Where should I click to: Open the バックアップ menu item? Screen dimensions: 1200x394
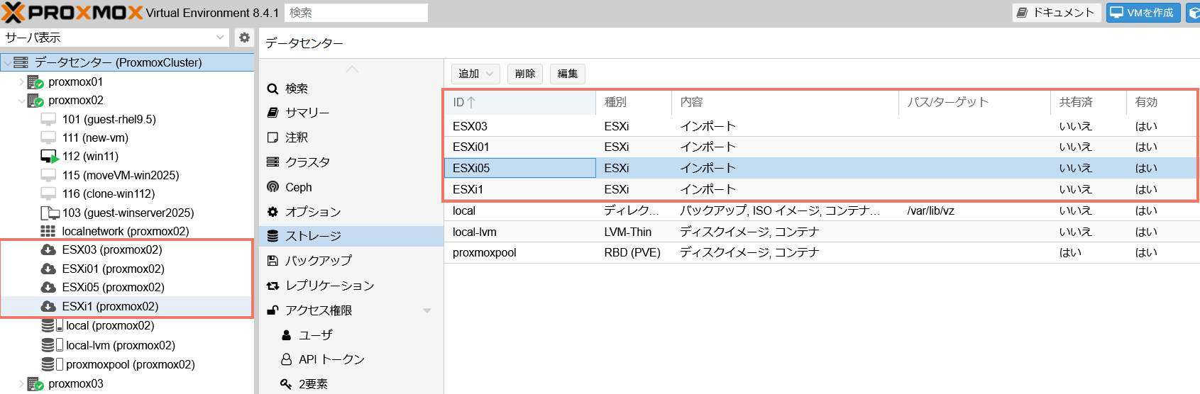pyautogui.click(x=318, y=261)
